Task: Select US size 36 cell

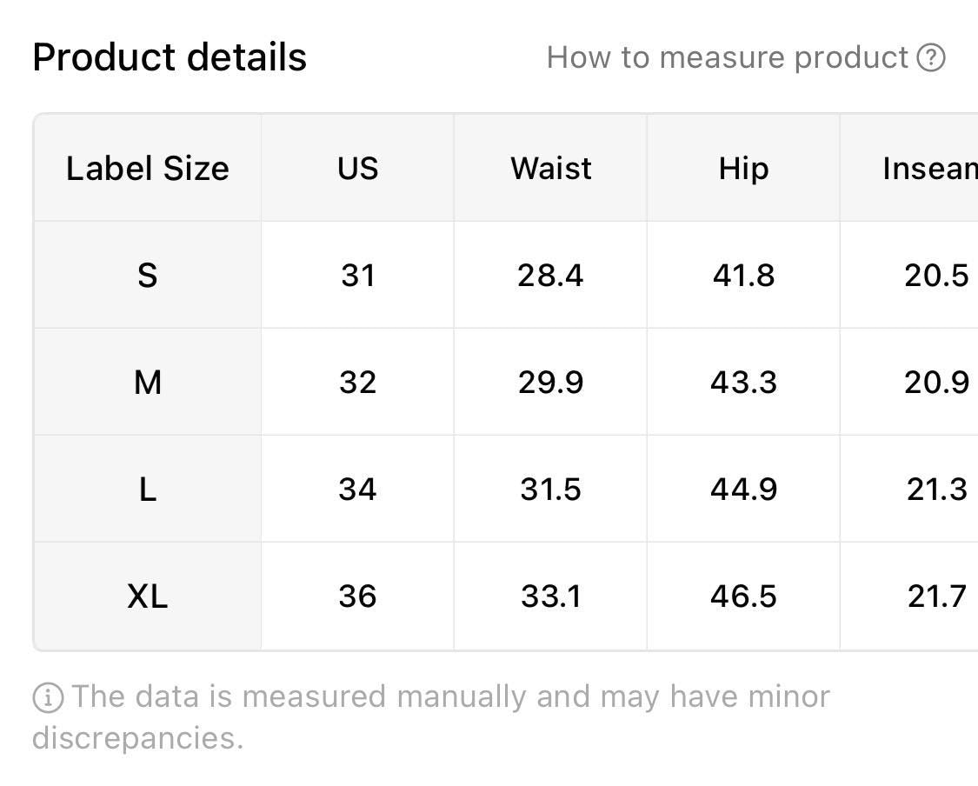Action: (x=357, y=596)
